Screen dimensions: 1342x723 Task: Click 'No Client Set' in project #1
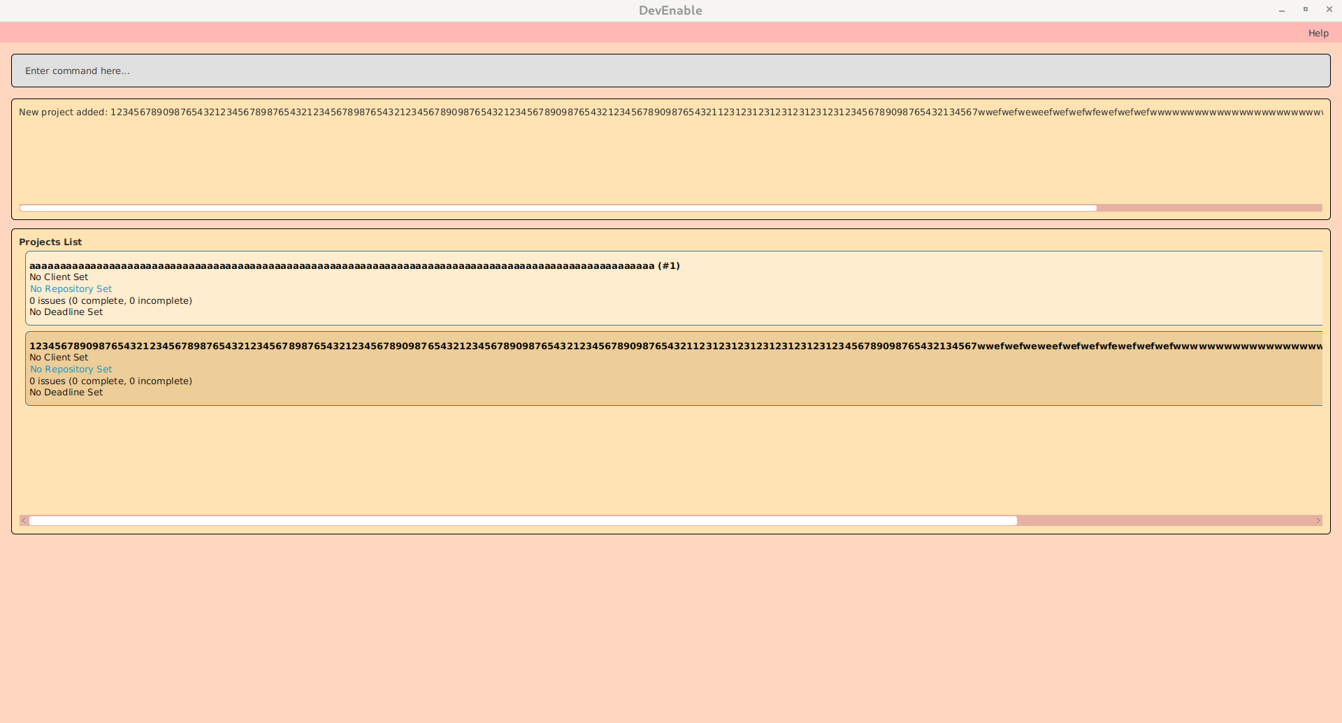click(x=59, y=277)
